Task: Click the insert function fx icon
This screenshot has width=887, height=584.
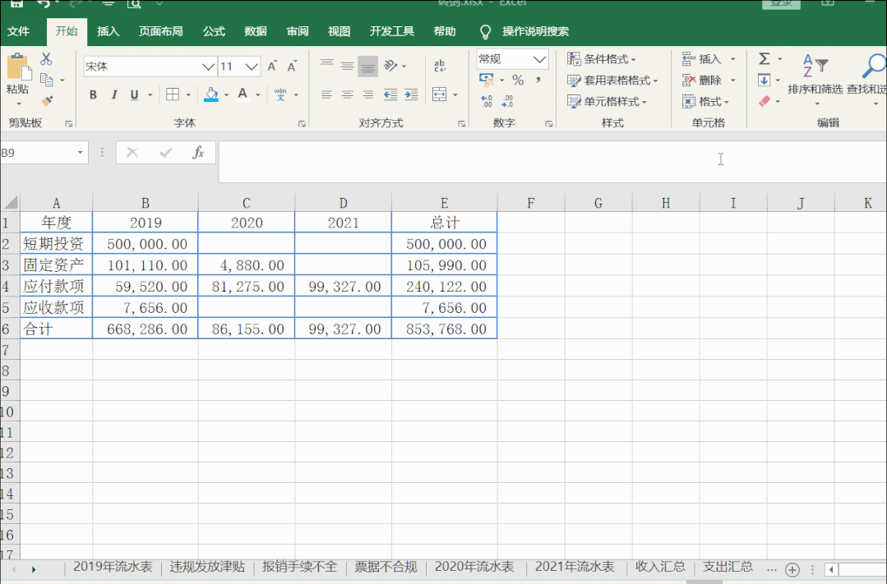Action: (198, 153)
